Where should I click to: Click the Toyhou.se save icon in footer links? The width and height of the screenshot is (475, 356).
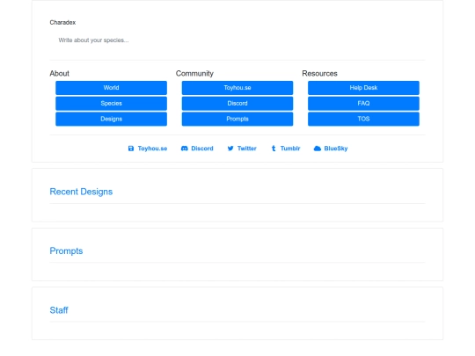pyautogui.click(x=131, y=149)
